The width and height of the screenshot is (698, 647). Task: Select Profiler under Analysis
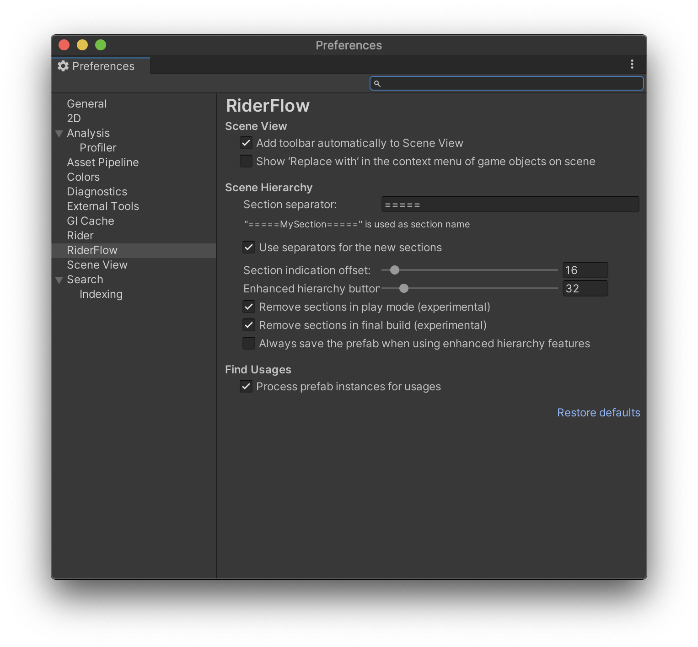click(98, 148)
